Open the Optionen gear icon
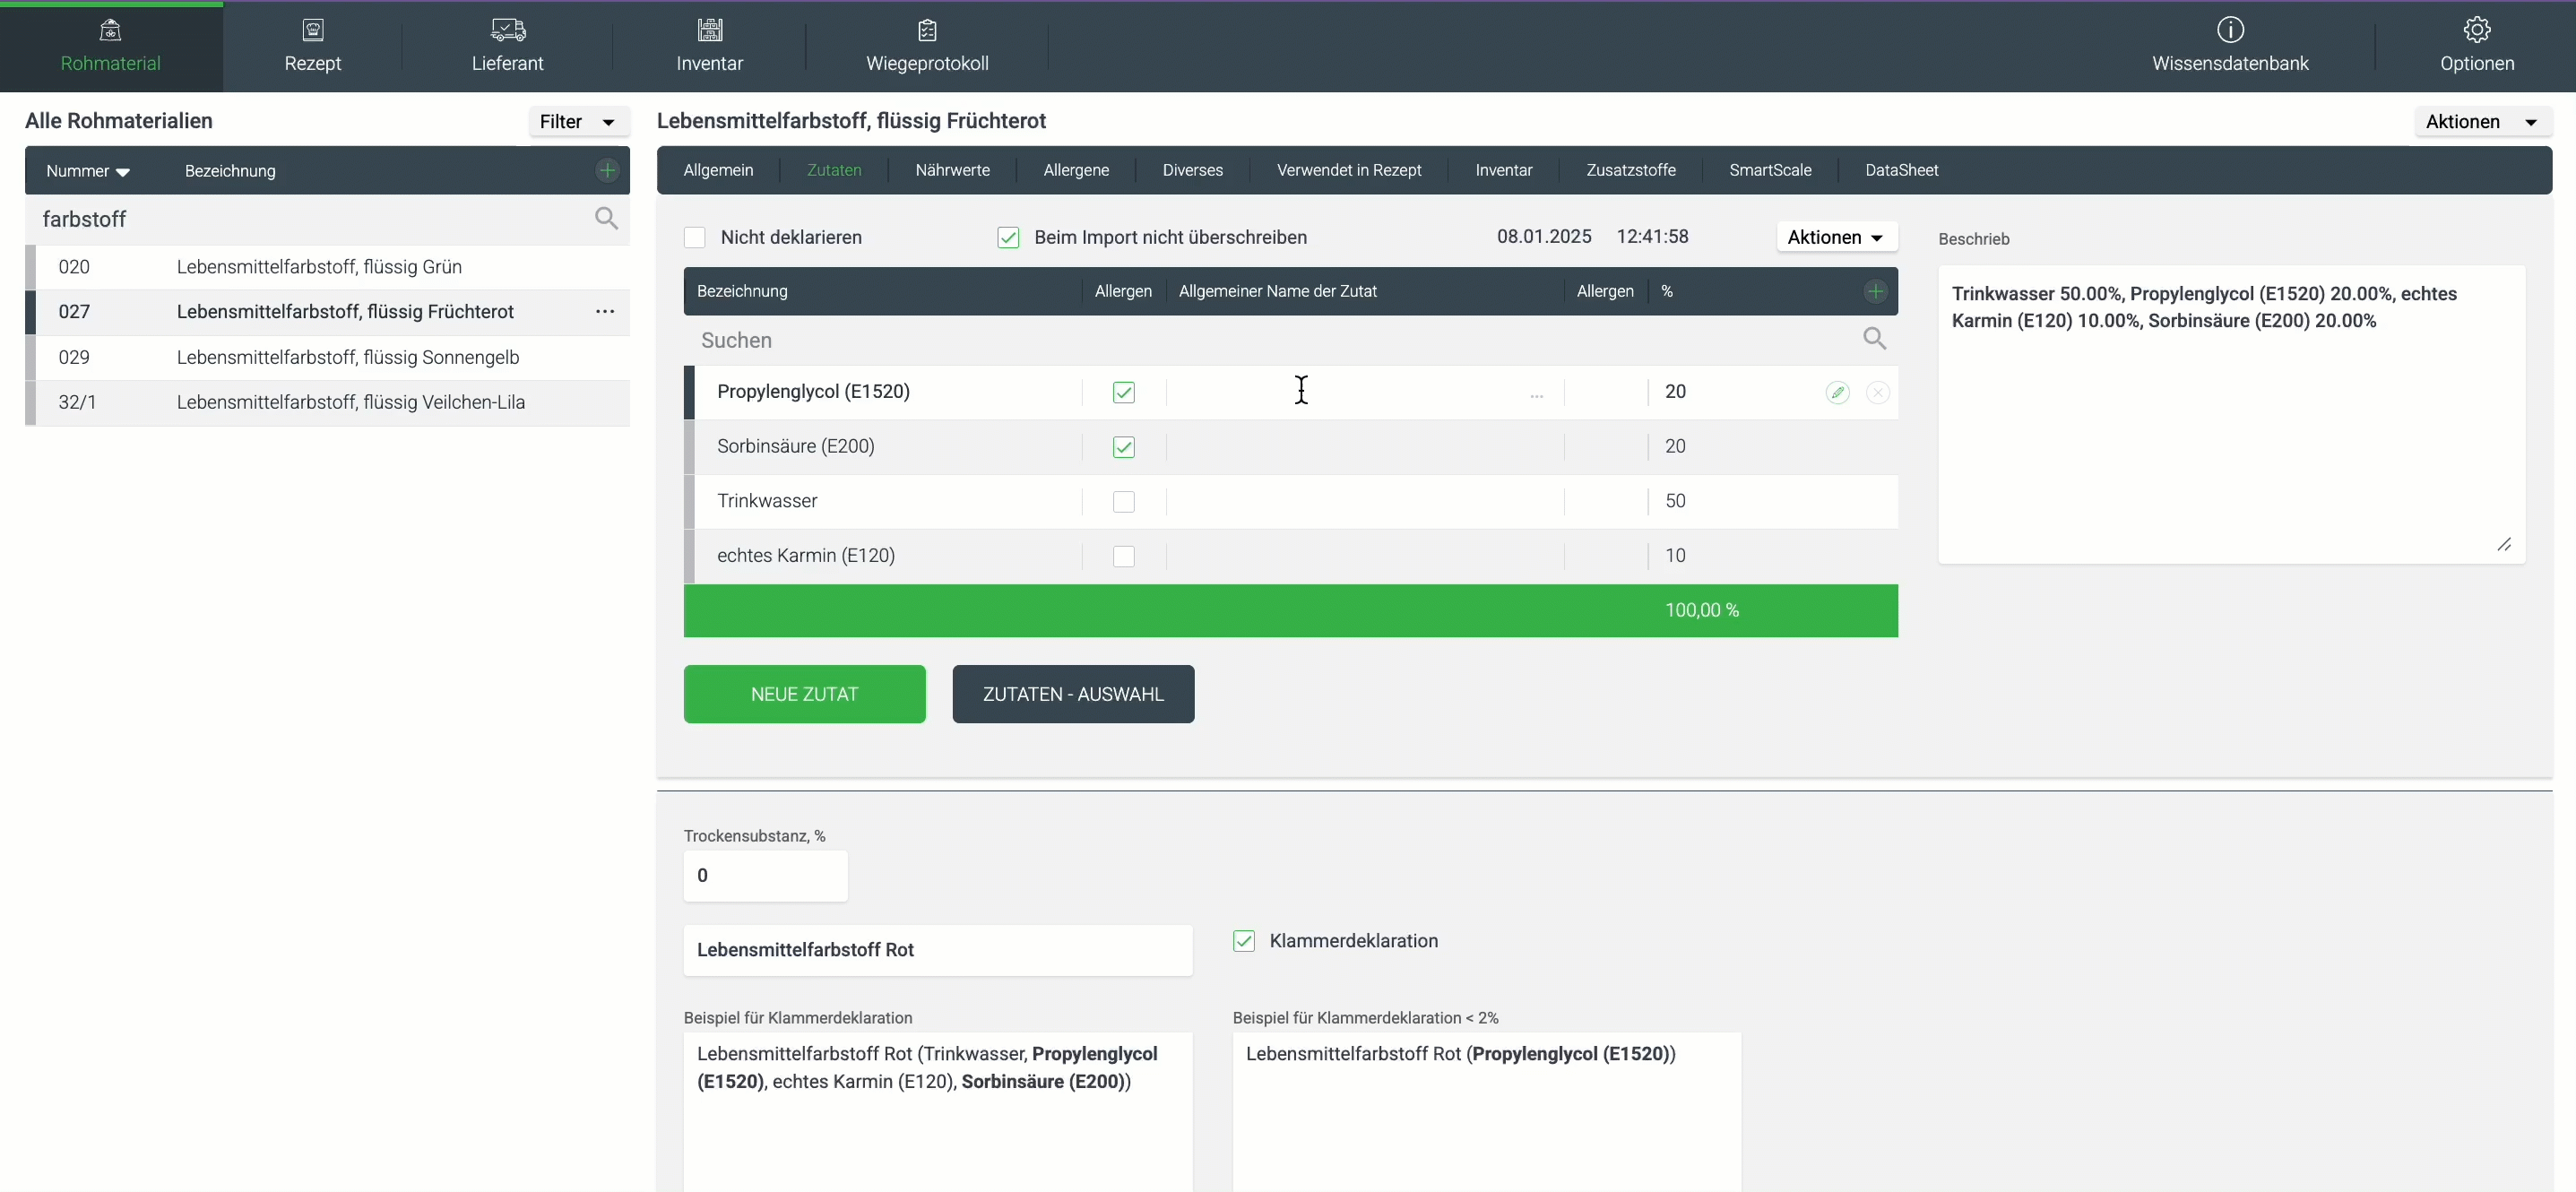The width and height of the screenshot is (2576, 1192). tap(2476, 30)
